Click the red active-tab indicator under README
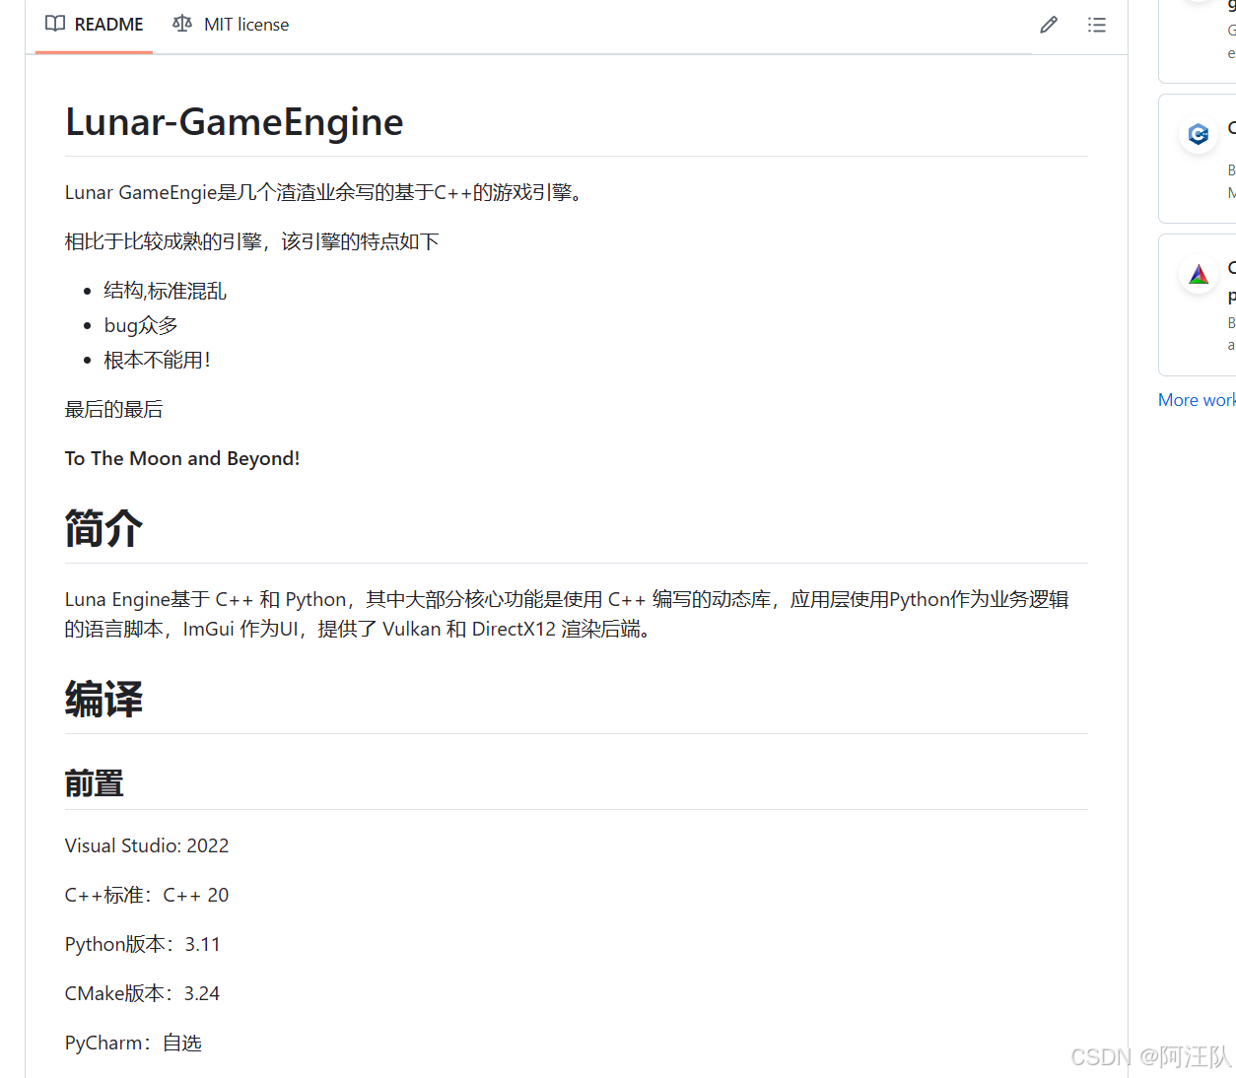The image size is (1236, 1078). pos(94,51)
